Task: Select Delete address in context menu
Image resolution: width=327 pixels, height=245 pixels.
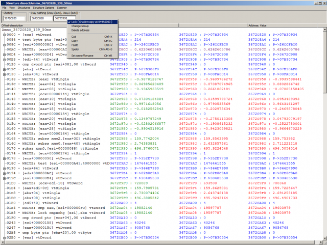Action: [x=80, y=31]
